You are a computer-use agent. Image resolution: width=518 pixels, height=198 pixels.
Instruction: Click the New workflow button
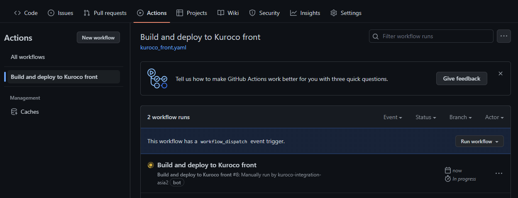coord(98,37)
